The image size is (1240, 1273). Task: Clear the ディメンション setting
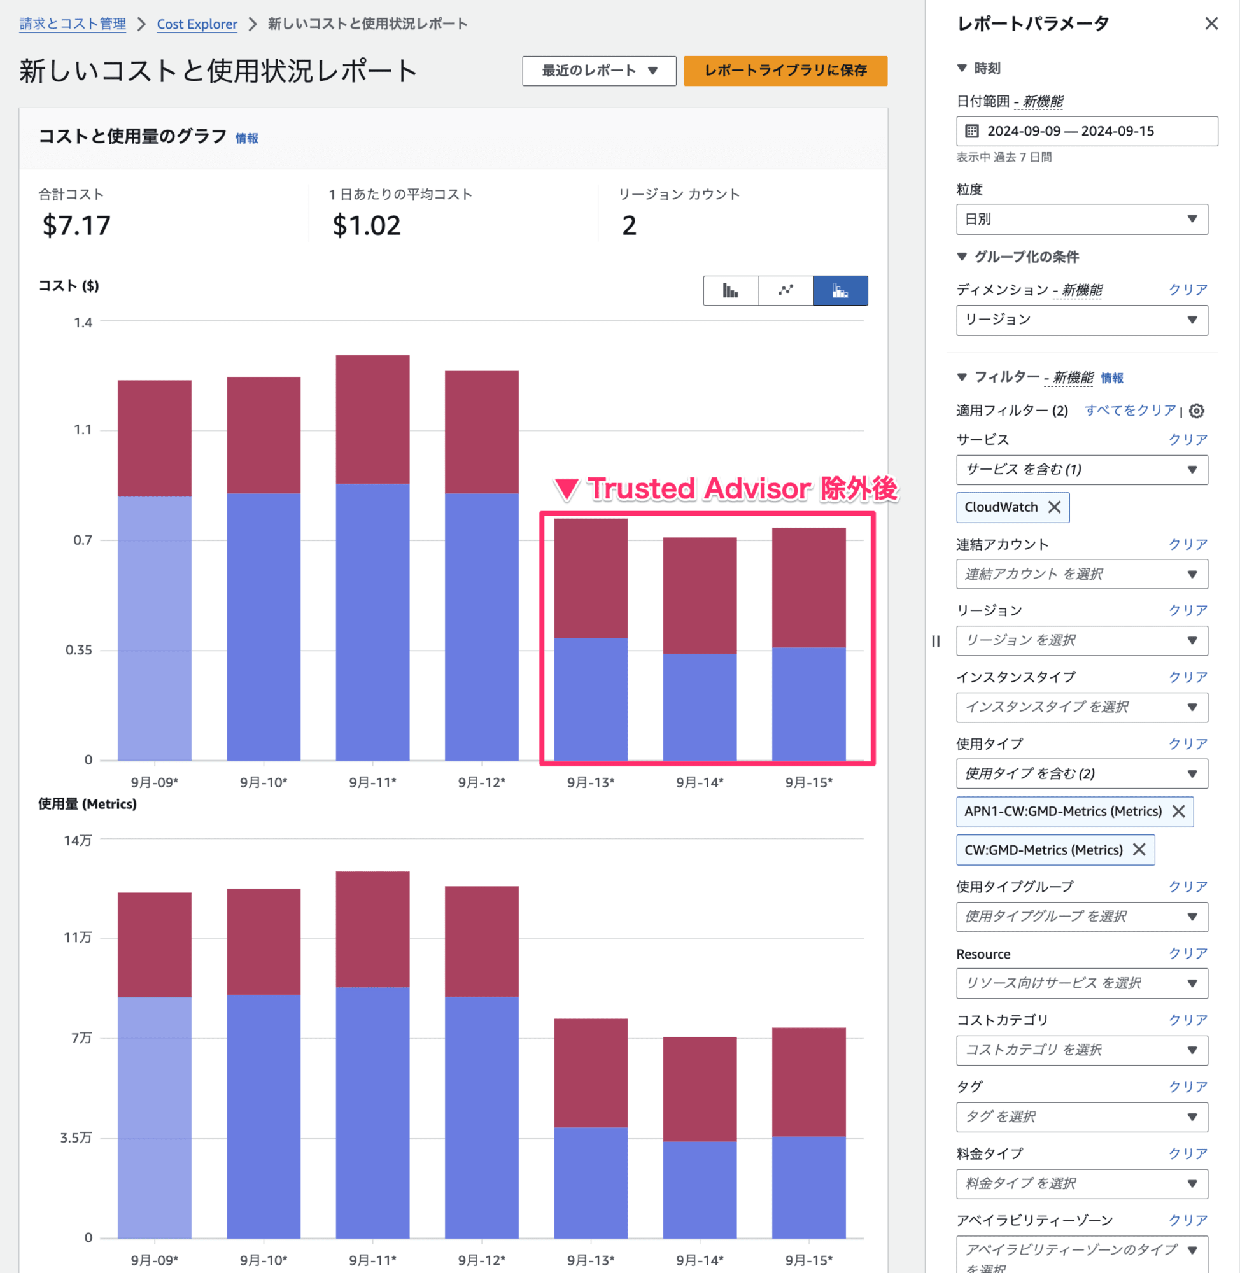pyautogui.click(x=1188, y=290)
